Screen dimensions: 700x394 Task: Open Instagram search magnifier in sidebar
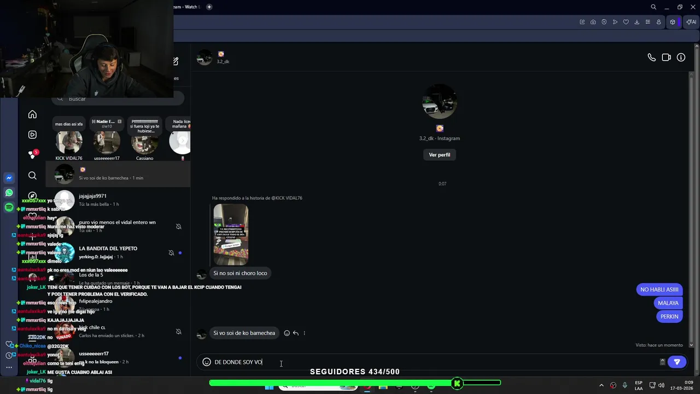coord(32,176)
